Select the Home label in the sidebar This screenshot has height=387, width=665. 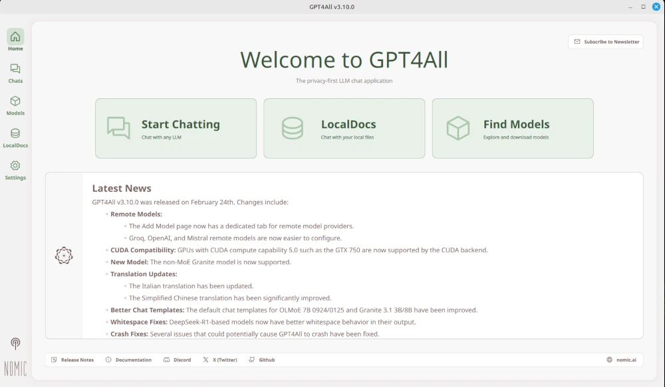point(15,48)
